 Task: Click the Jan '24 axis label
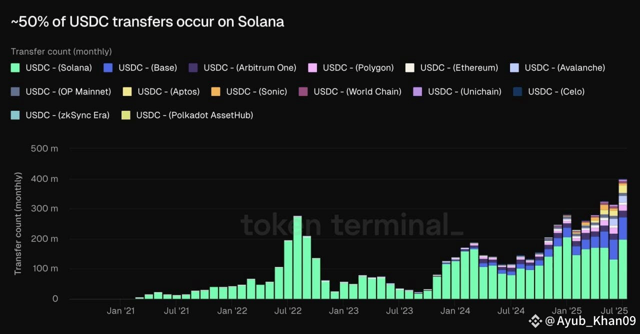pyautogui.click(x=455, y=311)
